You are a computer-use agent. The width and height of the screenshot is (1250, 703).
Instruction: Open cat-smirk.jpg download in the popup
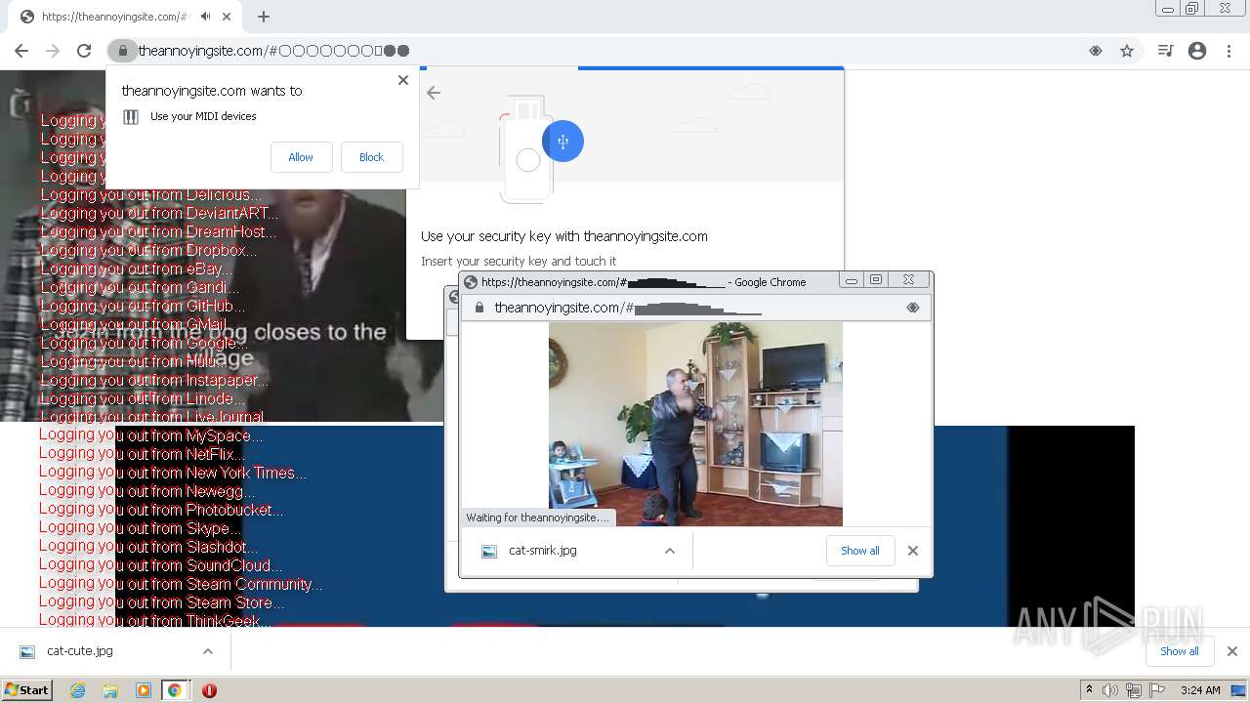pyautogui.click(x=543, y=551)
